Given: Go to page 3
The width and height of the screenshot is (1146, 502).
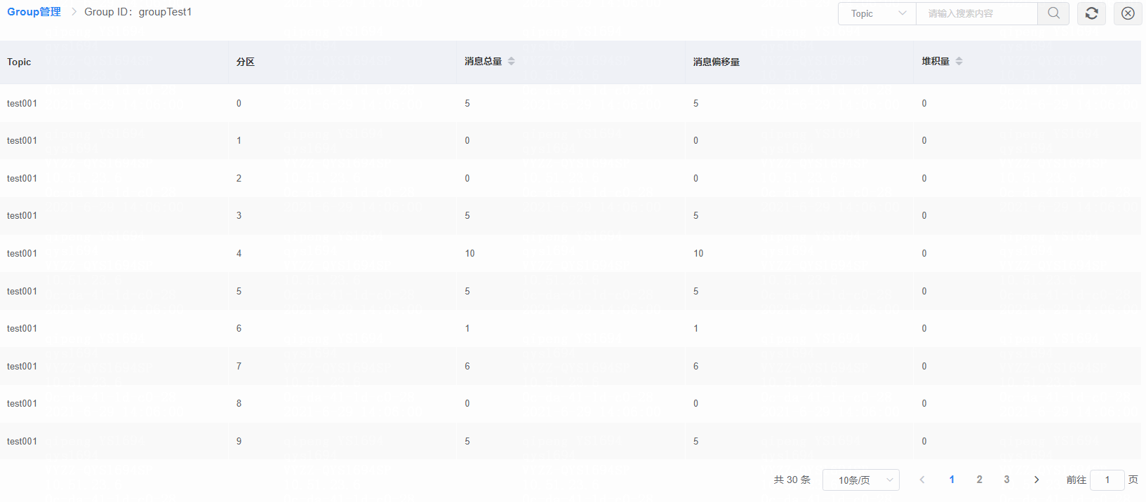Looking at the screenshot, I should [1006, 480].
